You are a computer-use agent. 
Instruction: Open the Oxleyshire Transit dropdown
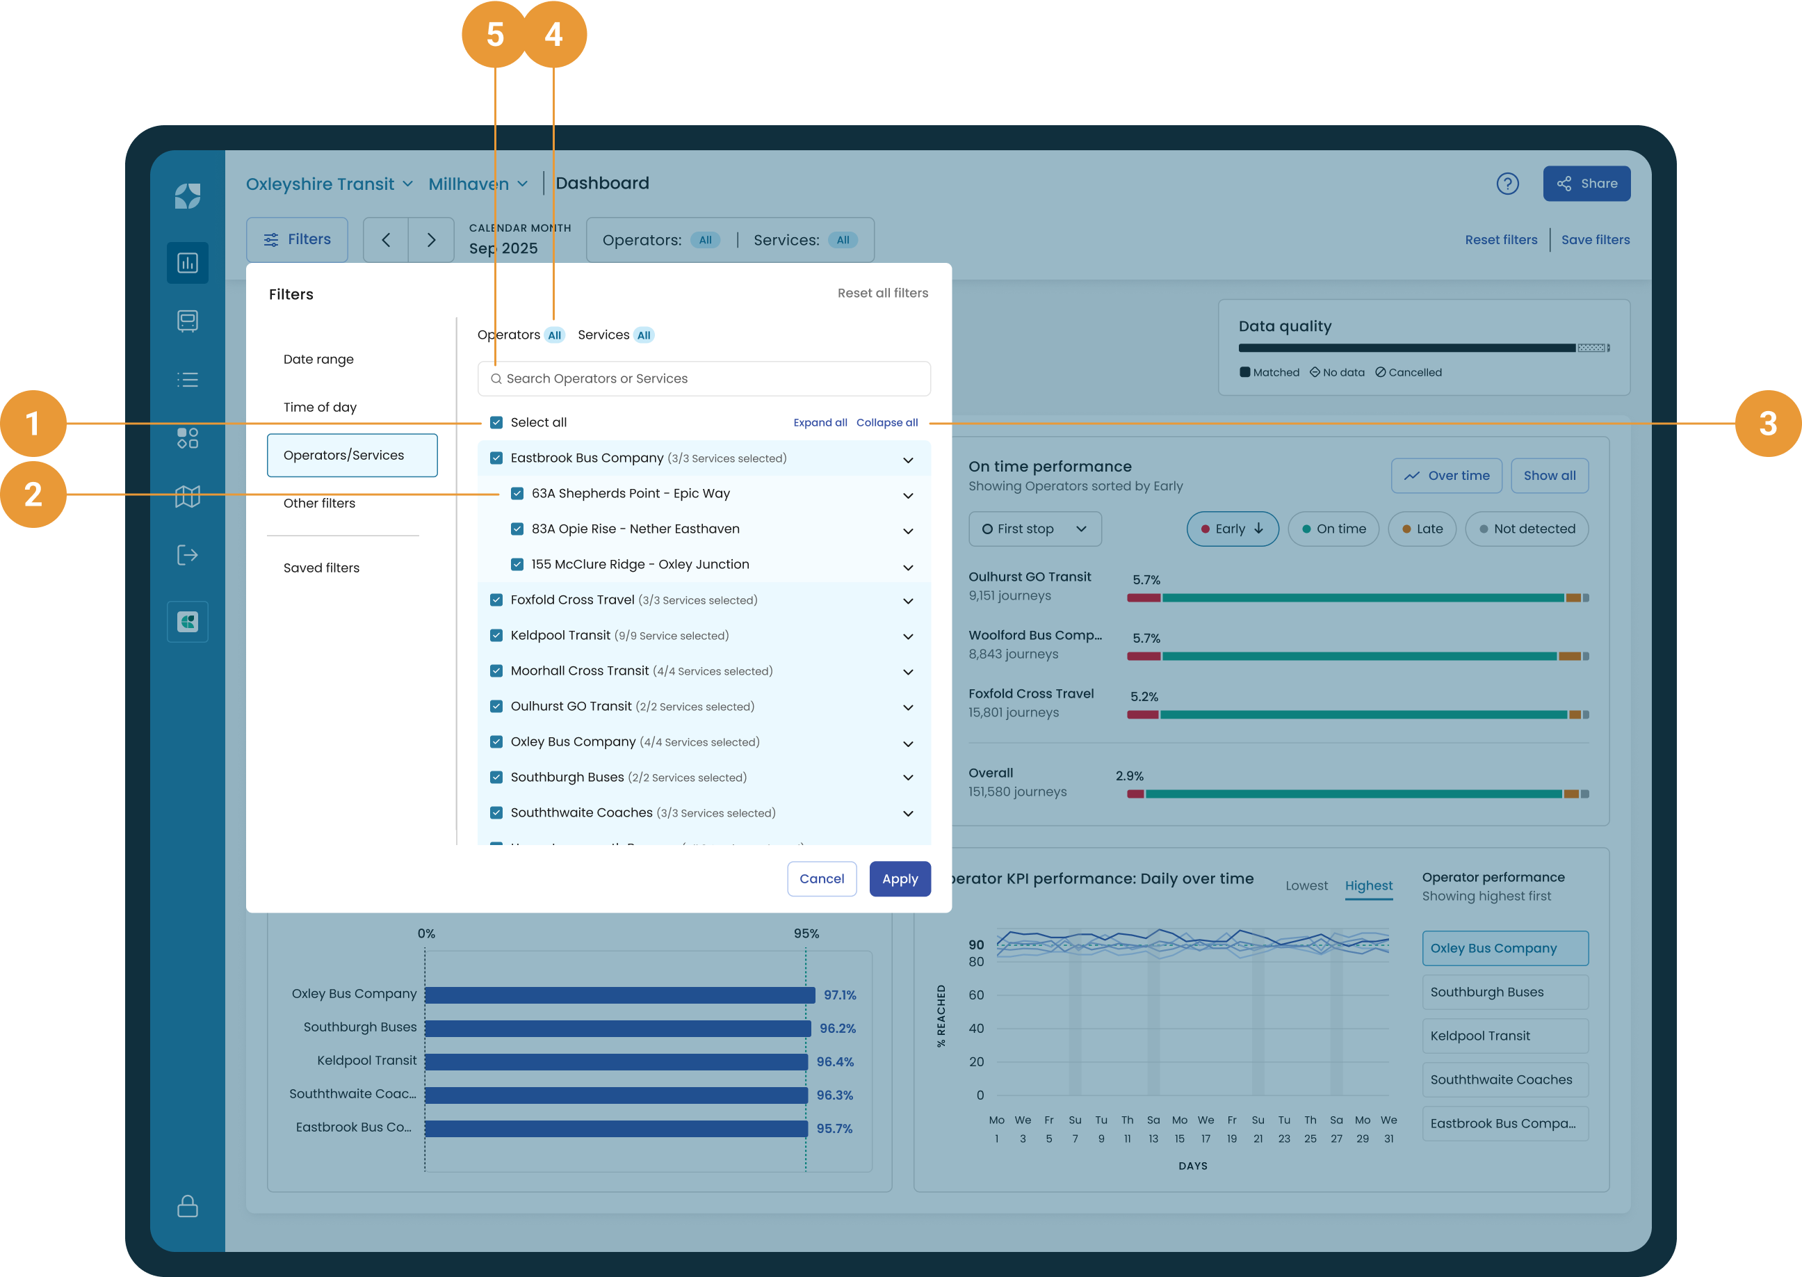coord(329,184)
